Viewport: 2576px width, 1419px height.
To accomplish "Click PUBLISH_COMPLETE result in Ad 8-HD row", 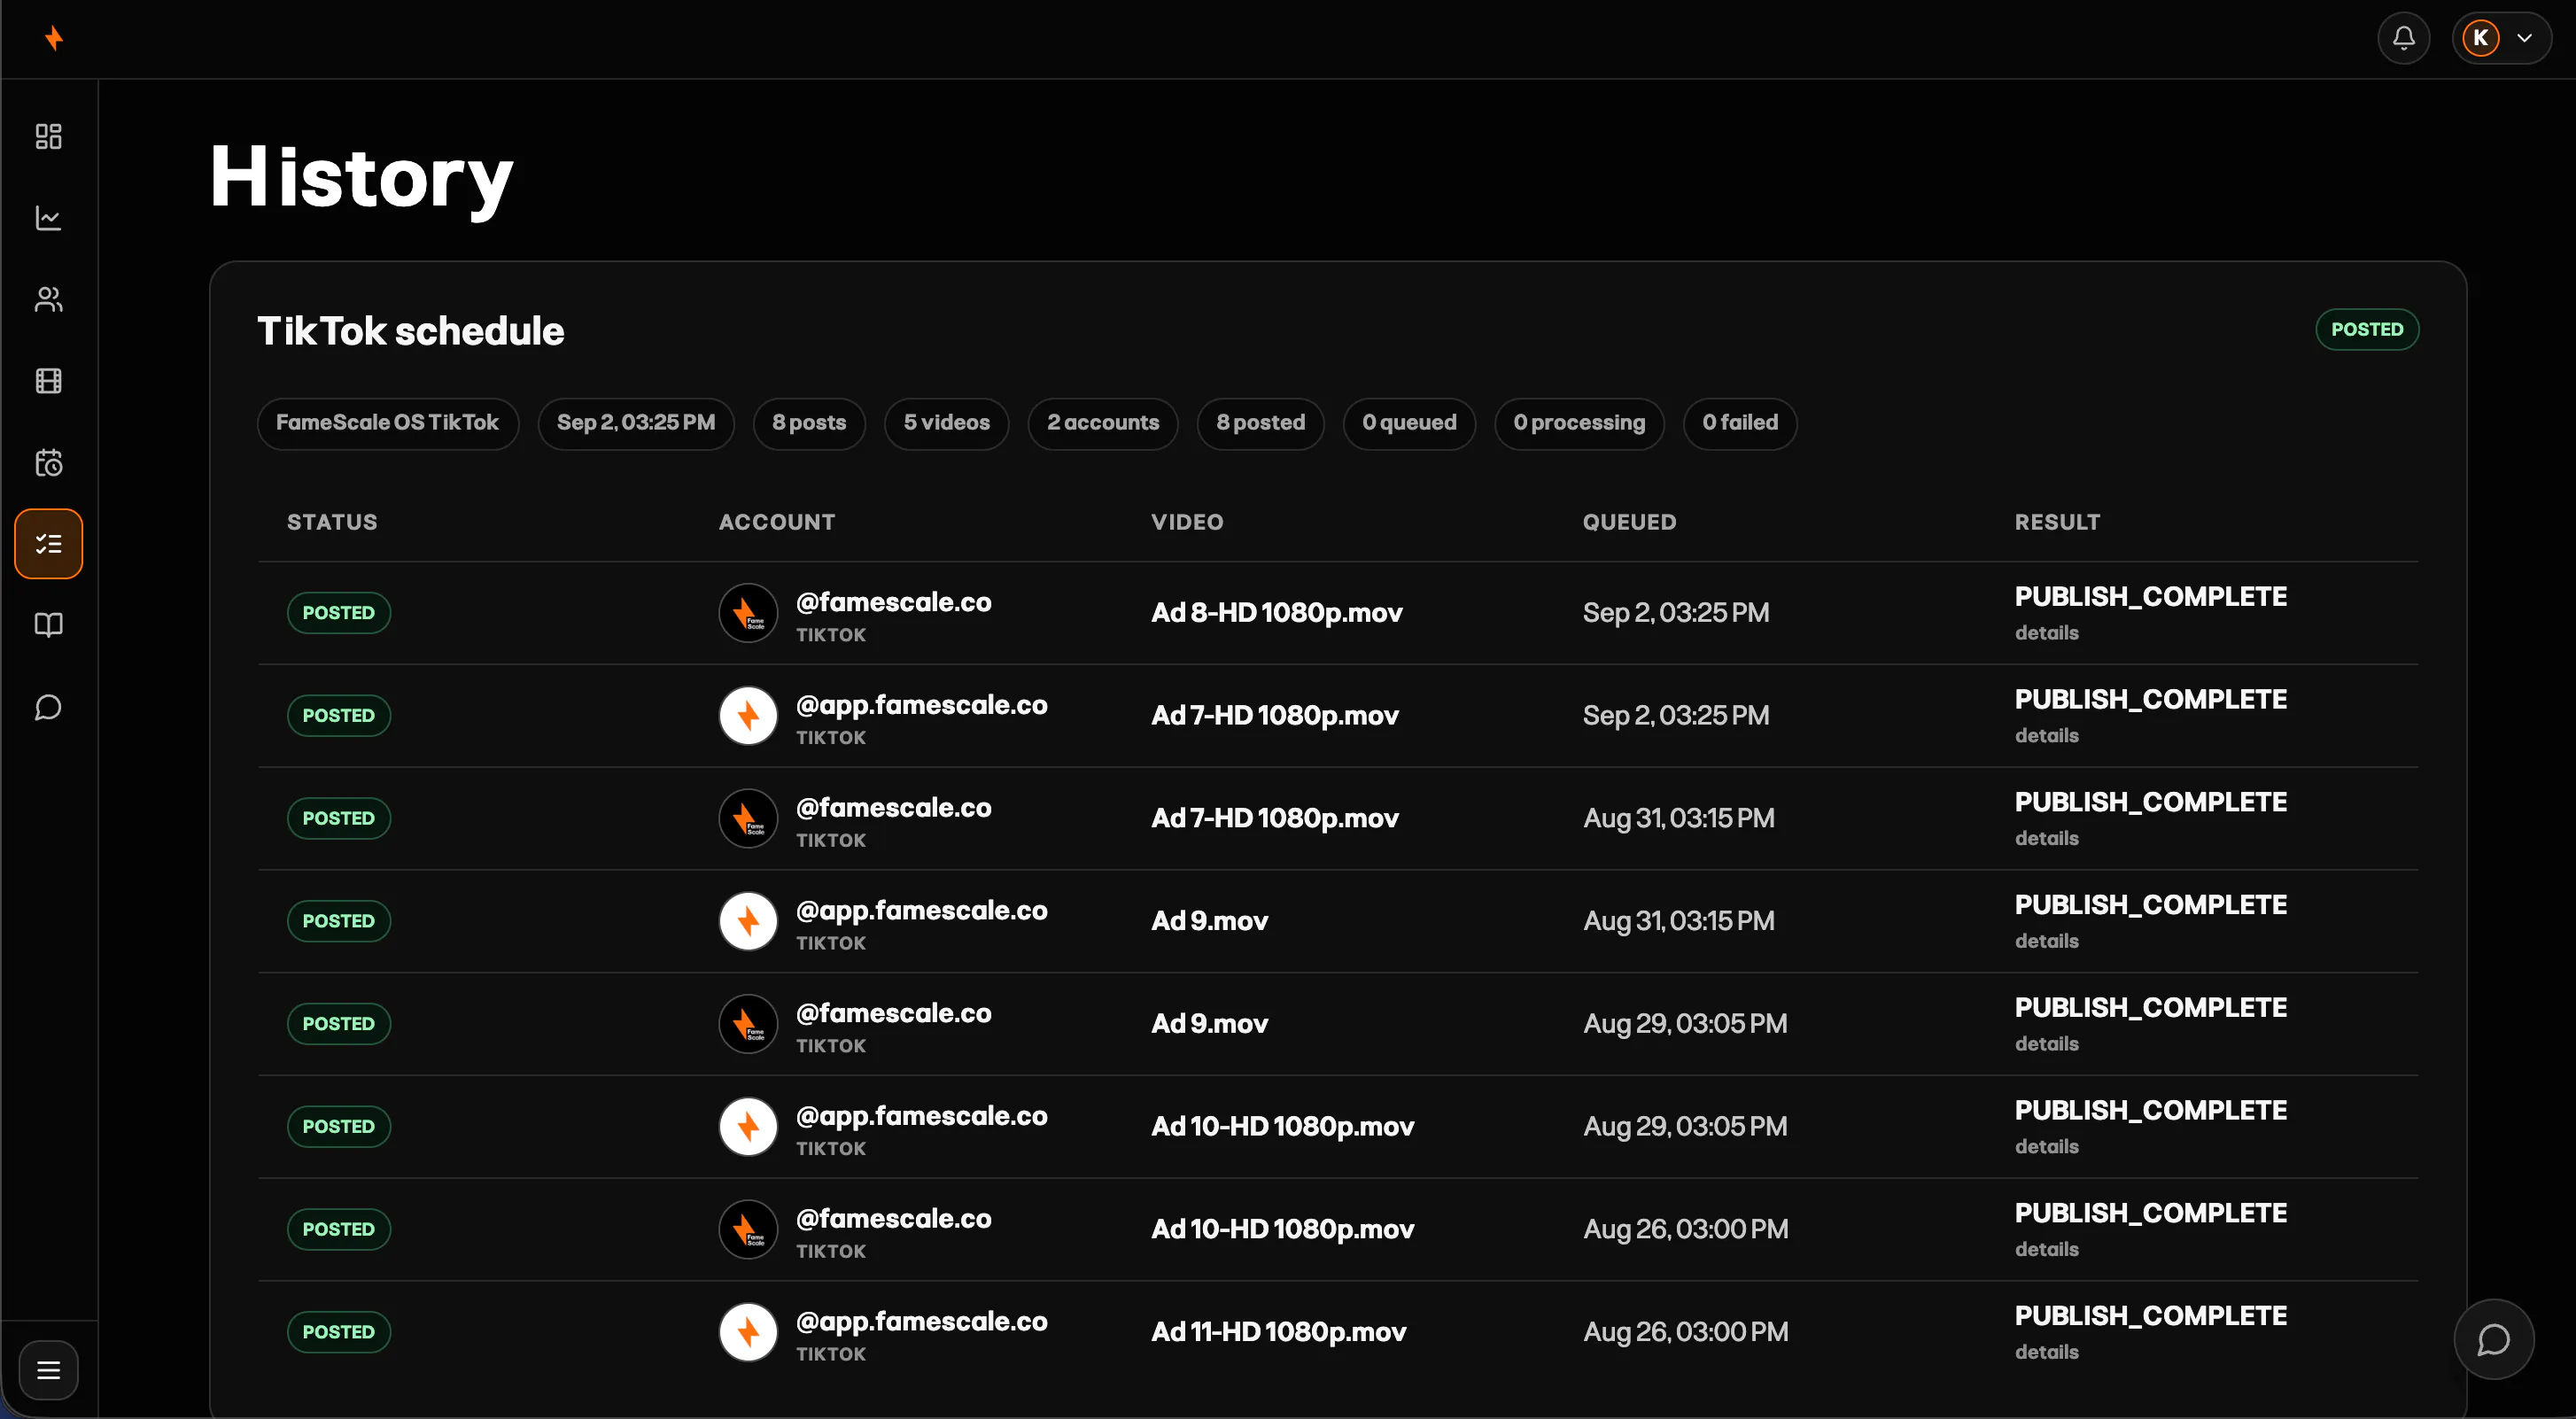I will click(2151, 597).
